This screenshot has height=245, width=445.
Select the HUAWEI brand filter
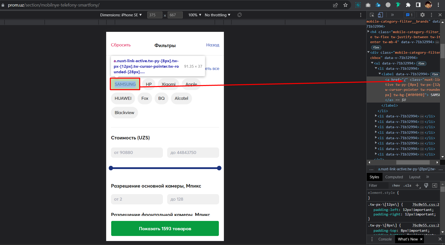pos(123,98)
